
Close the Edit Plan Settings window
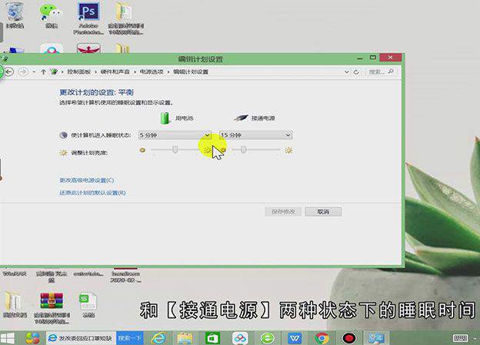point(390,58)
